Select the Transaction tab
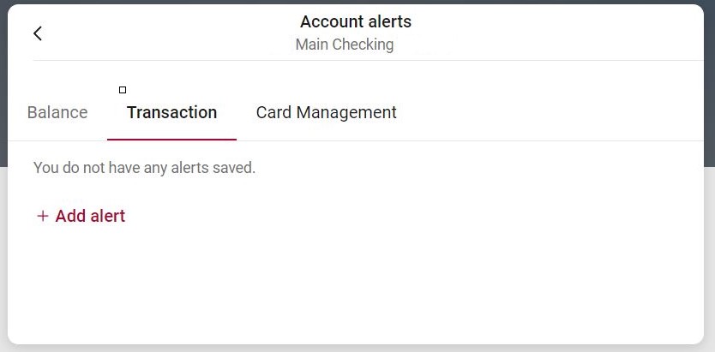 pos(171,112)
